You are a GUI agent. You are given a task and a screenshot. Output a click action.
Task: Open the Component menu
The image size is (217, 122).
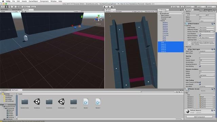click(x=44, y=1)
